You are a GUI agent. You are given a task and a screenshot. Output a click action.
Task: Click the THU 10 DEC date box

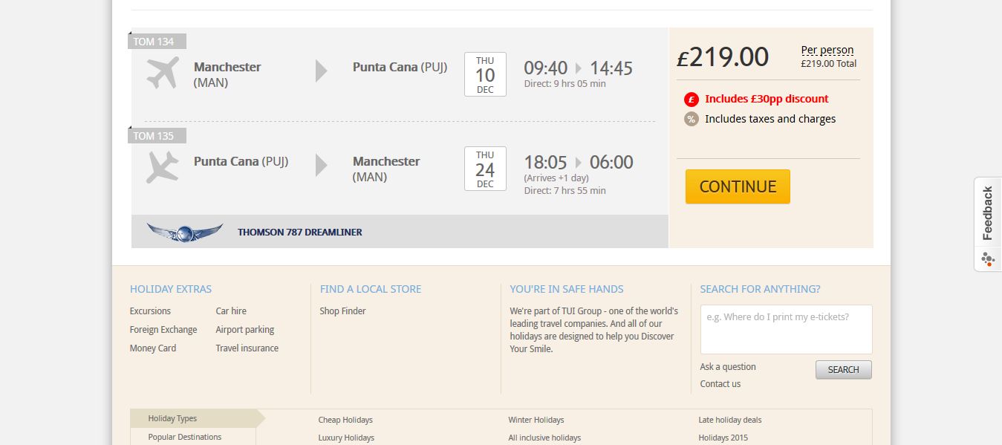[x=485, y=74]
